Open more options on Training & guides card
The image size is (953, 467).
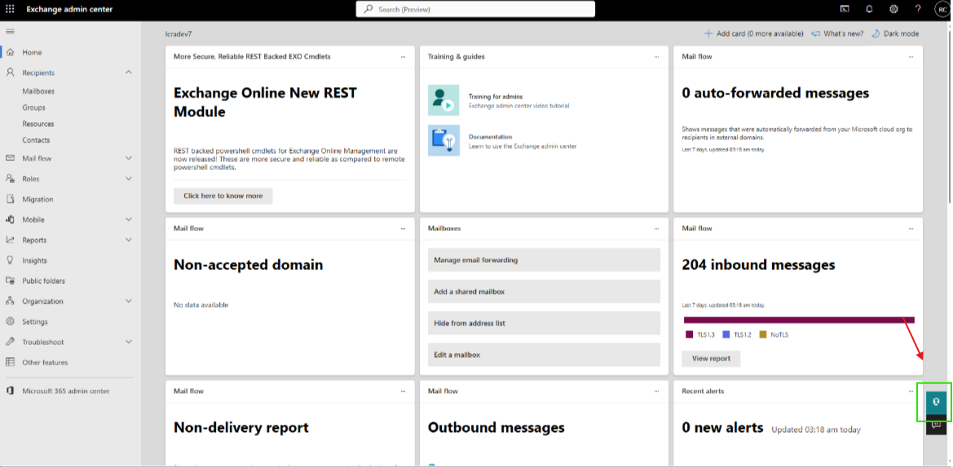pos(656,56)
